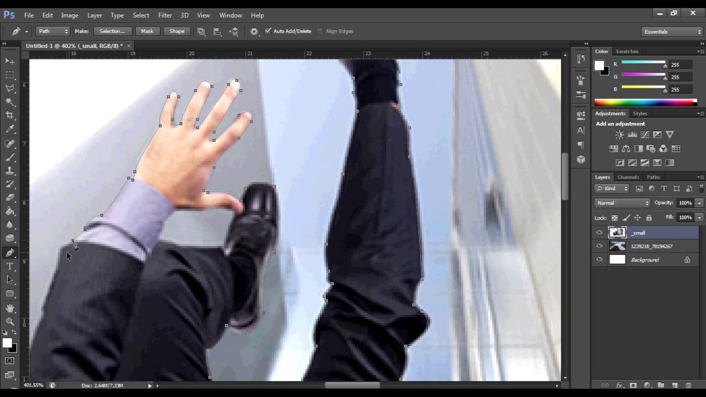This screenshot has height=397, width=706.
Task: Open the Fill value dropdown arrow
Action: 699,217
